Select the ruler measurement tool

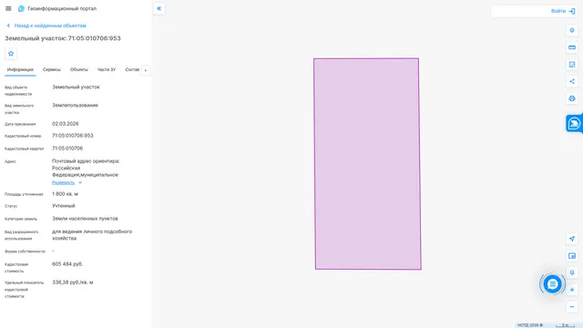572,47
